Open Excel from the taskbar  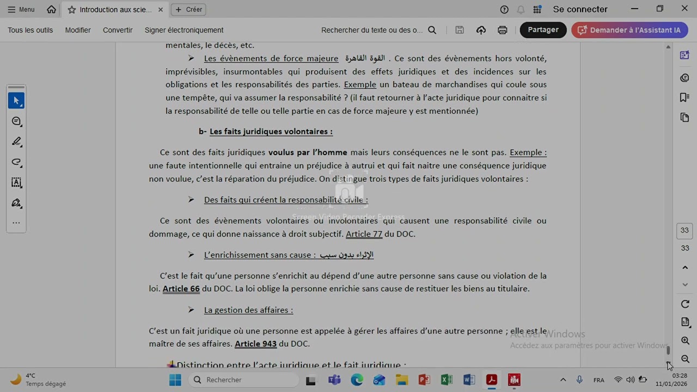click(447, 380)
